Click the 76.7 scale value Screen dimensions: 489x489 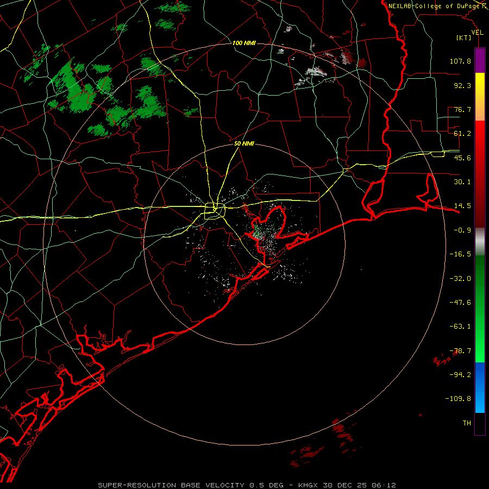tap(462, 109)
